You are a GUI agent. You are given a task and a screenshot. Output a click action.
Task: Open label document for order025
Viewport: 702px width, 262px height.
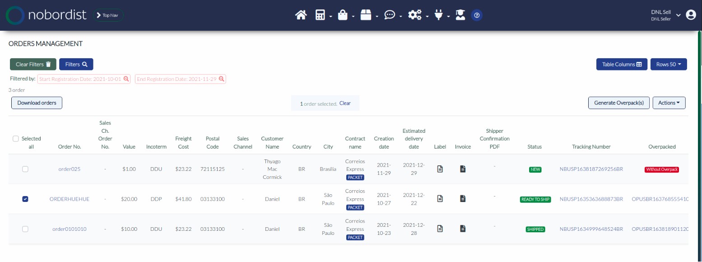pos(440,169)
